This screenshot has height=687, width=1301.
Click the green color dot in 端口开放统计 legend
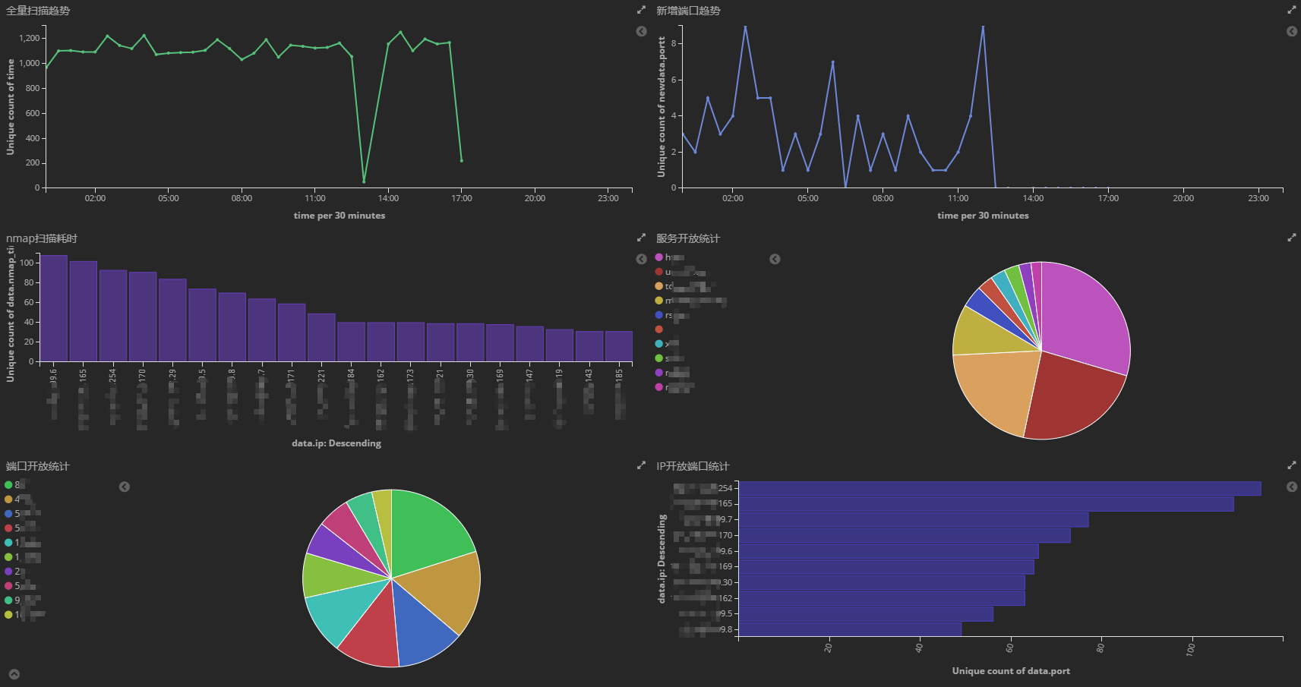[8, 483]
